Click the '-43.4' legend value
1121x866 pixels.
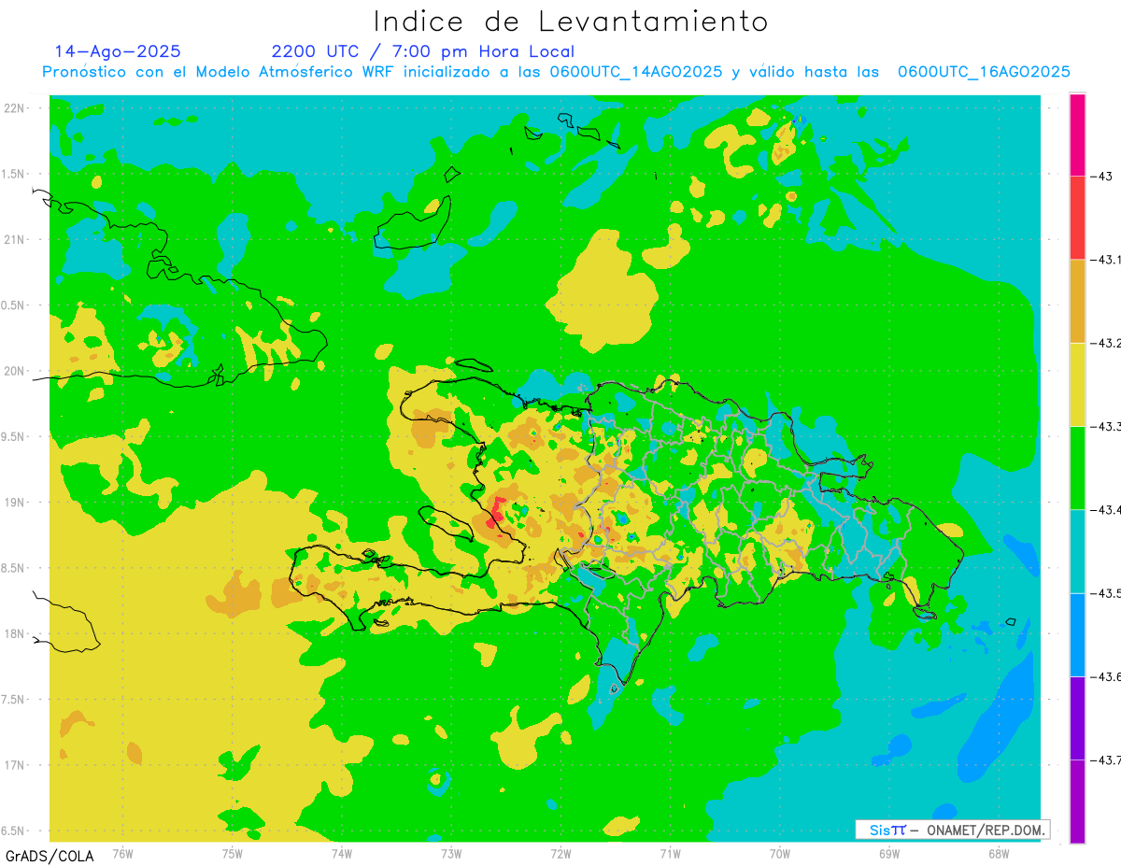1105,509
